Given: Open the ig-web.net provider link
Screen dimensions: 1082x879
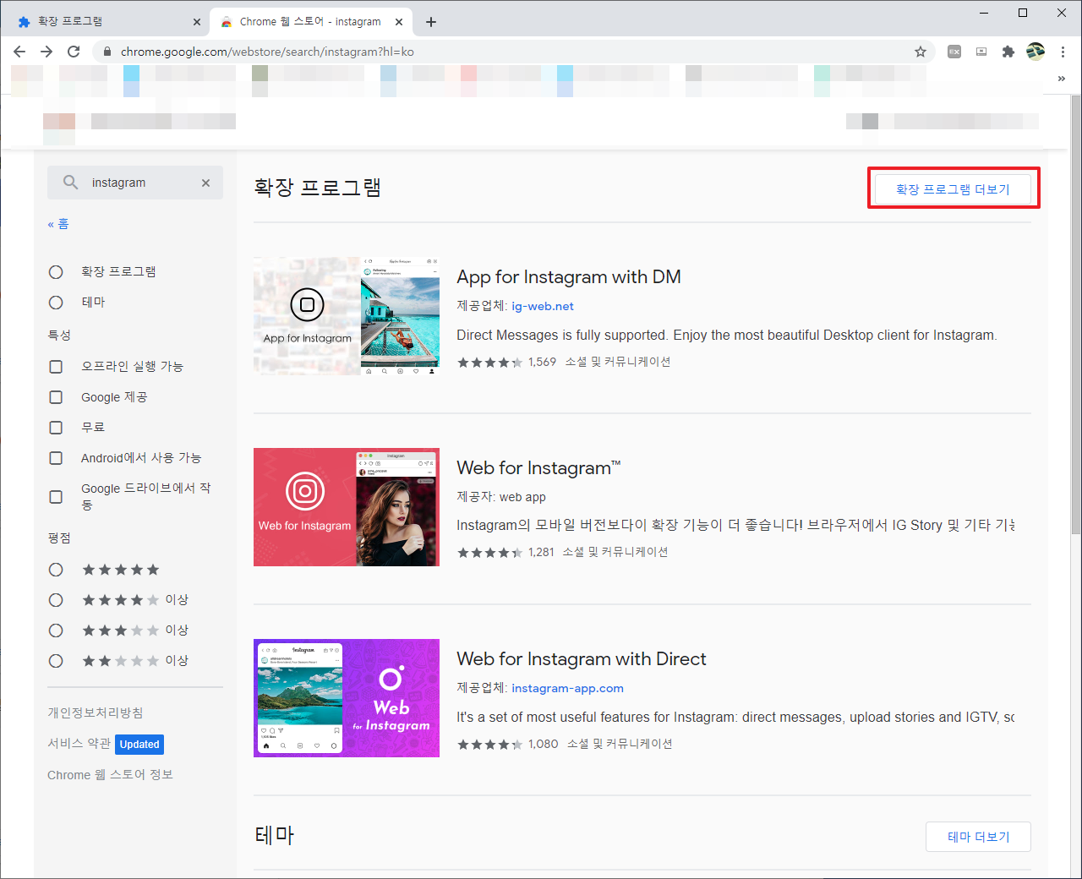Looking at the screenshot, I should (x=543, y=306).
